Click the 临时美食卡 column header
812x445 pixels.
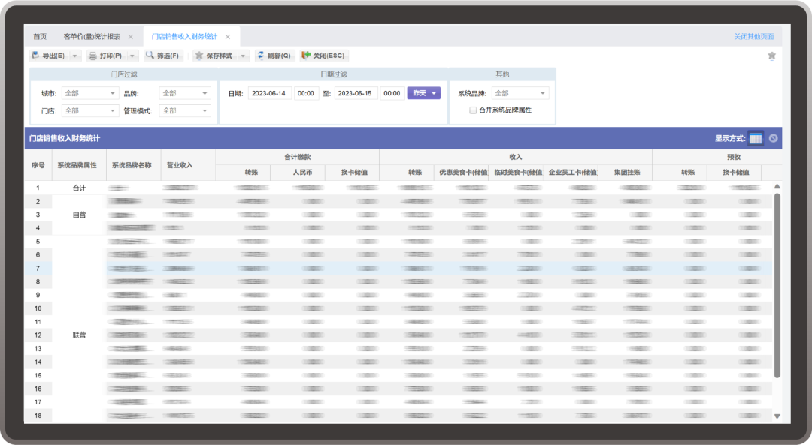[x=516, y=173]
